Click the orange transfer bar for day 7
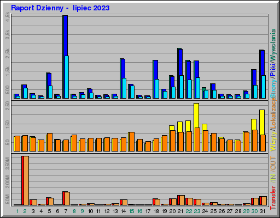This screenshot has height=218, width=280. pos(67,198)
